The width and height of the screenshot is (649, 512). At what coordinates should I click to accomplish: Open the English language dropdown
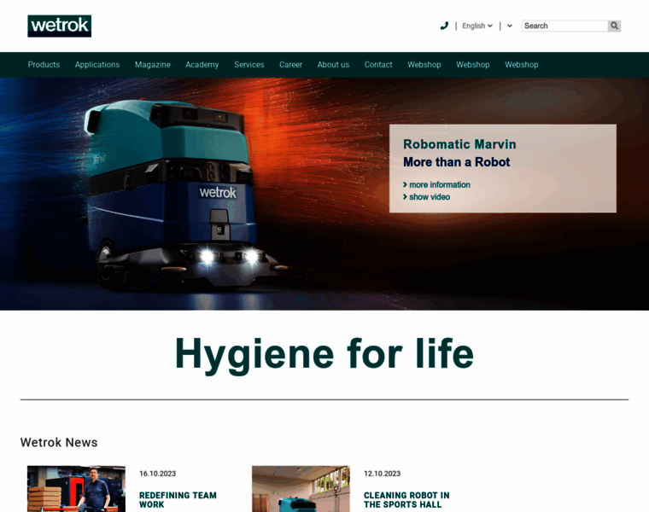[x=477, y=26]
